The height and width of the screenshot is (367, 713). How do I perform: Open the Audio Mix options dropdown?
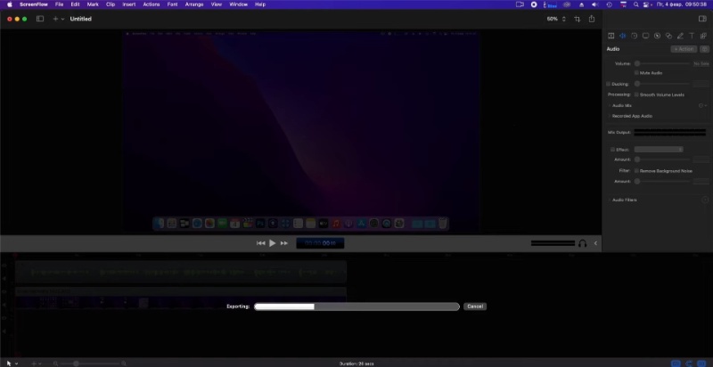point(702,105)
